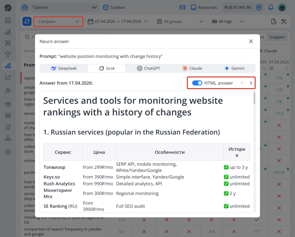Open the hammer-and-wrench tools icon
295x237 pixels.
pyautogui.click(x=284, y=21)
